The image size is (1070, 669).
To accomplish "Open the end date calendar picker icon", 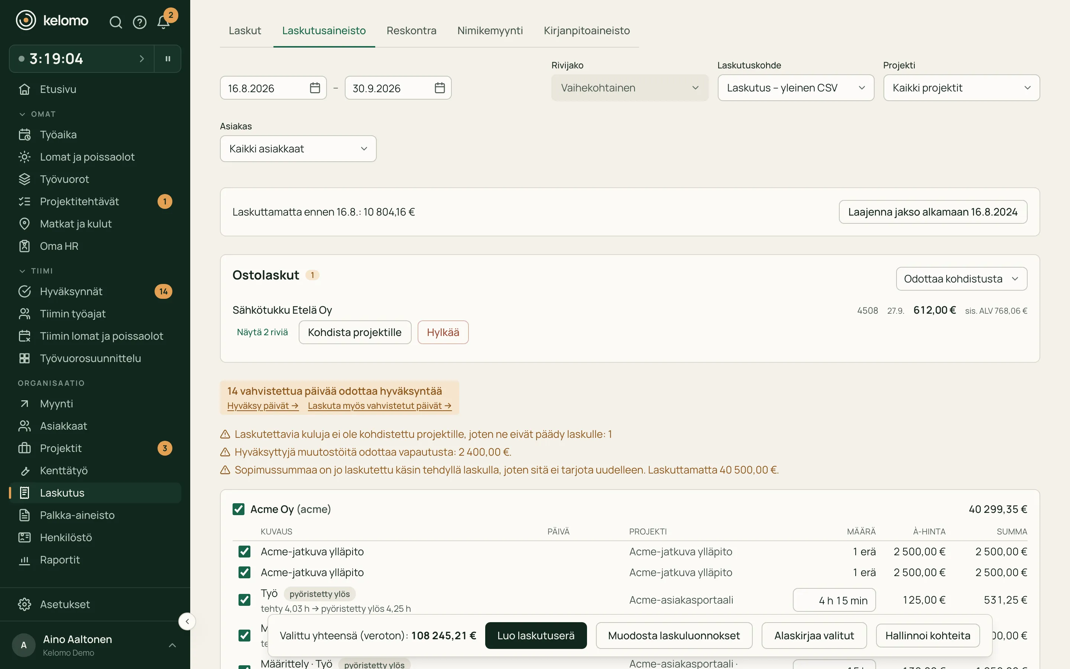I will (x=440, y=88).
